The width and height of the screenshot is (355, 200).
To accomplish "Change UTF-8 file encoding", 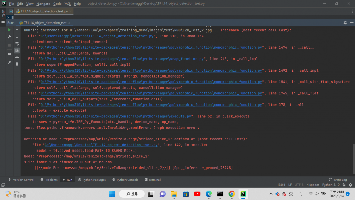I will (299, 185).
